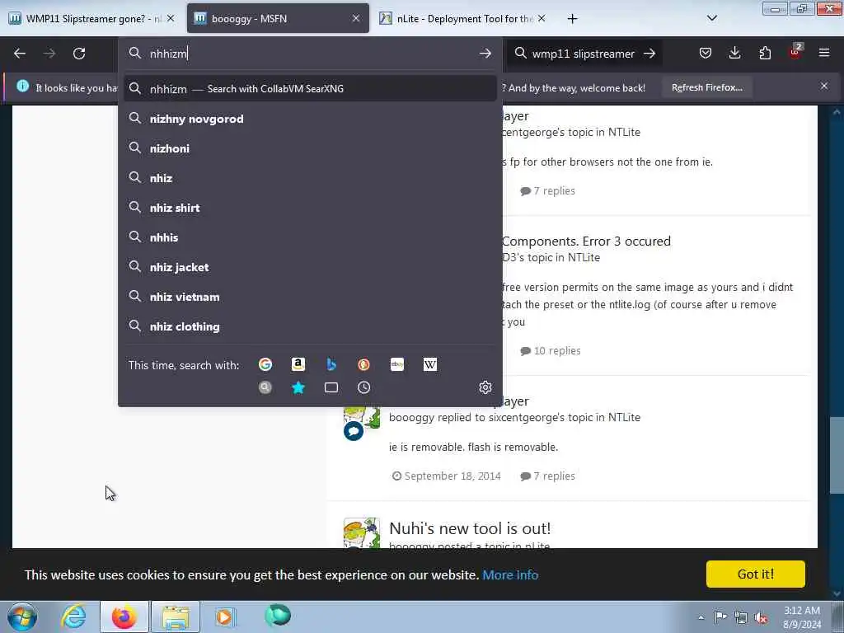Launch Internet Explorer from the taskbar
Viewport: 844px width, 633px height.
[x=73, y=617]
